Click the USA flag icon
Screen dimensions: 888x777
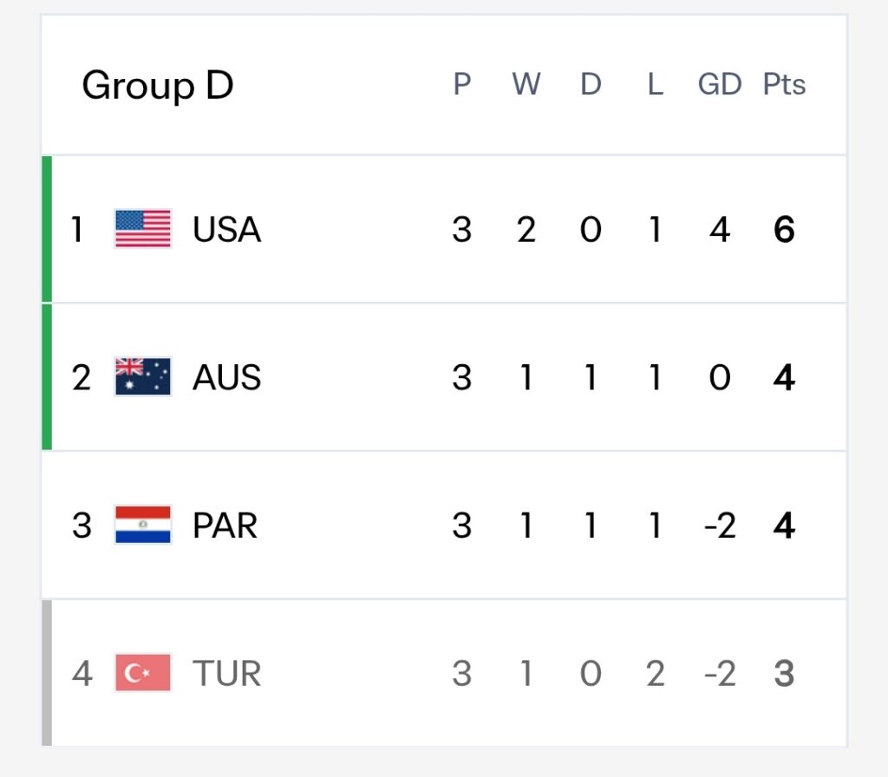tap(143, 229)
